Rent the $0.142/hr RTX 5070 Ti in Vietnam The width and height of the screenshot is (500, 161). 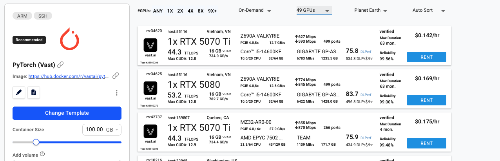click(x=426, y=57)
